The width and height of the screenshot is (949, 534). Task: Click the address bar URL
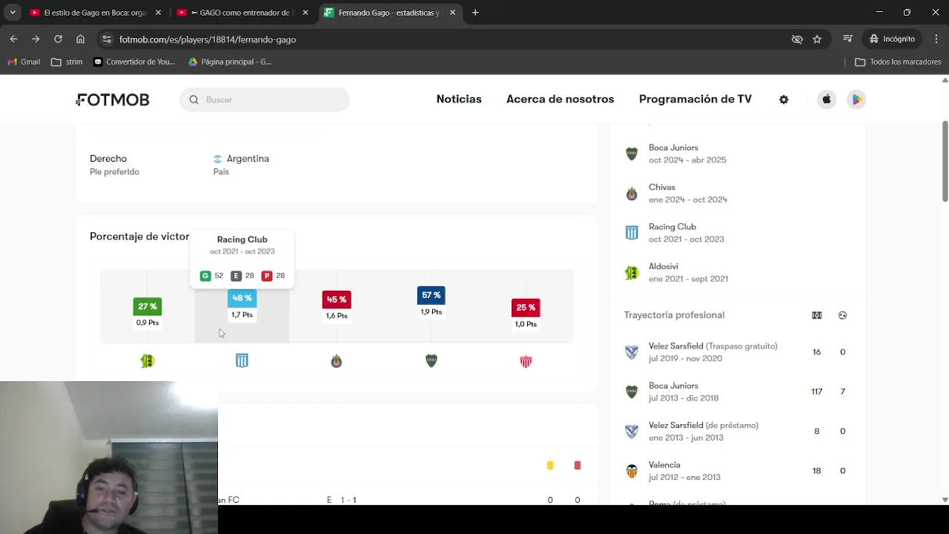208,39
